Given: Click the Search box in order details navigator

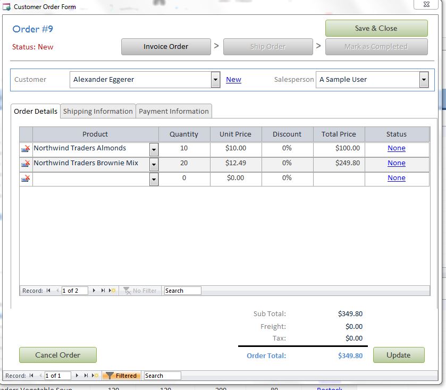Looking at the screenshot, I should (183, 291).
